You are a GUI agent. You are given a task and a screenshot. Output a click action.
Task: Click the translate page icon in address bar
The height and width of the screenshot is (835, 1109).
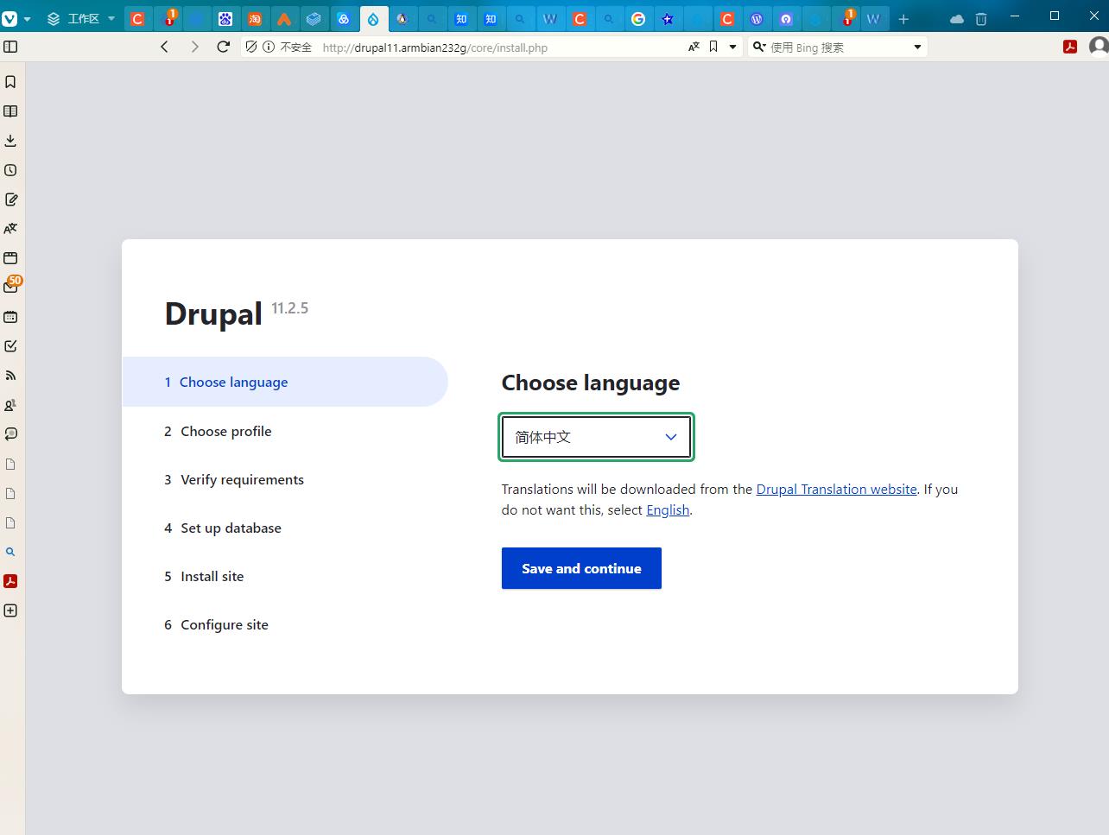pos(694,47)
